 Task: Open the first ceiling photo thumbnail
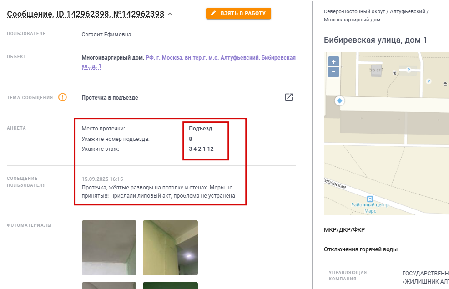pyautogui.click(x=109, y=248)
